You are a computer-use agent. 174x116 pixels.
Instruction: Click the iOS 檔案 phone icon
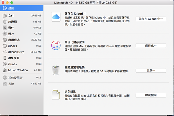5,58
